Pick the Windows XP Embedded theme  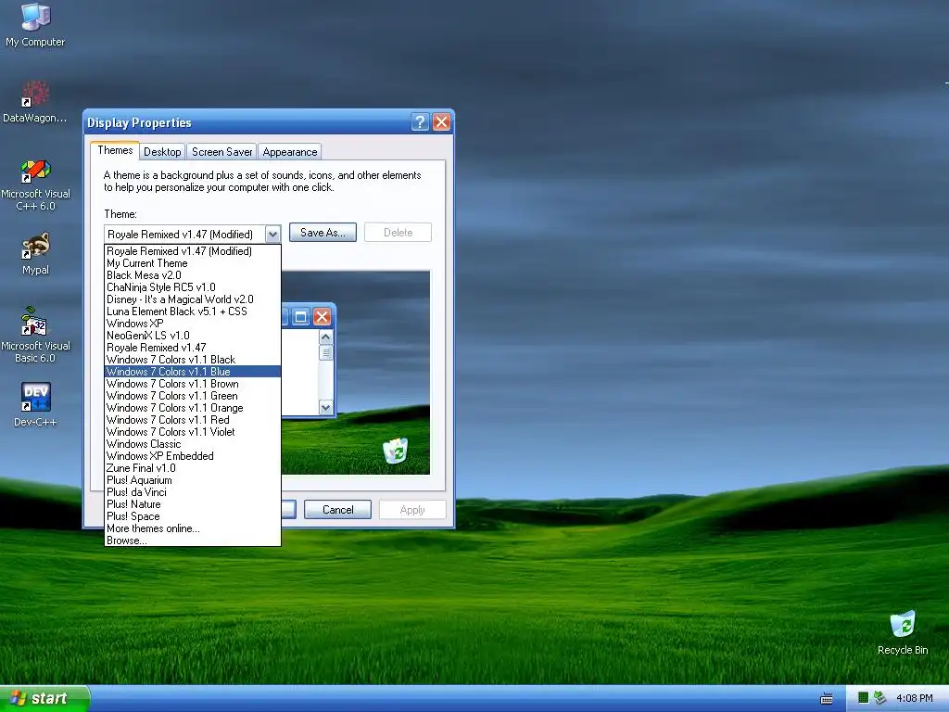coord(193,456)
